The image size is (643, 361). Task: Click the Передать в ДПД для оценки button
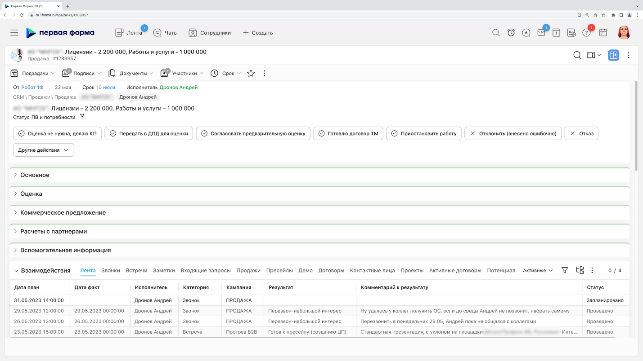pos(148,133)
